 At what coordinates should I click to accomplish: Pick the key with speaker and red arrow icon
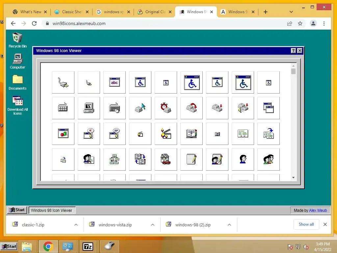click(243, 108)
